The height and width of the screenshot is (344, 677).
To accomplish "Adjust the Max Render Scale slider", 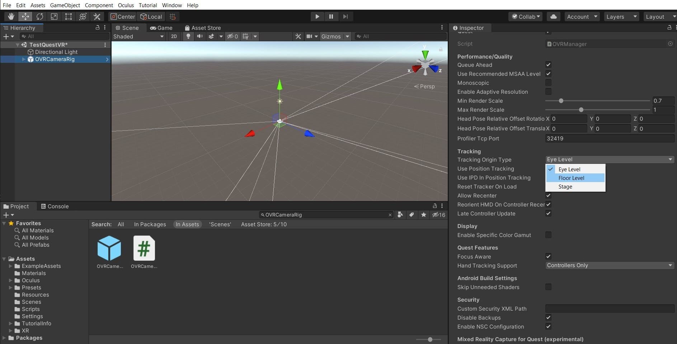I will pos(597,110).
